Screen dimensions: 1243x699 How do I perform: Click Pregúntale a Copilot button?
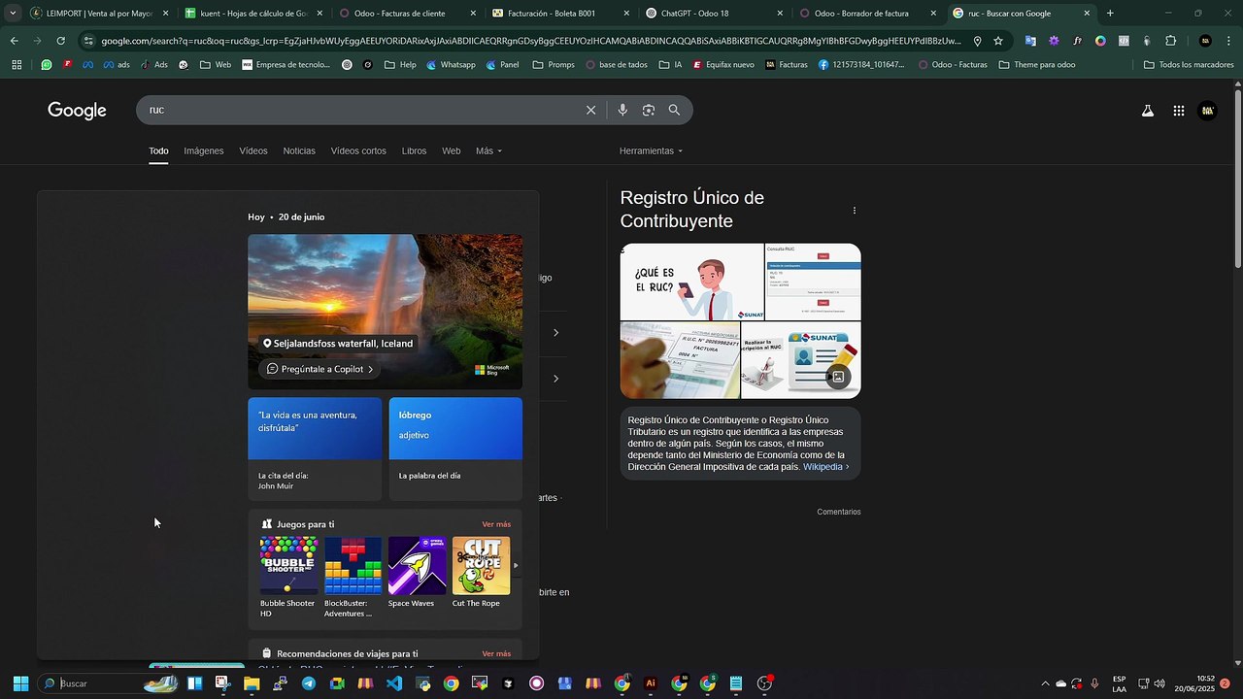pos(319,369)
